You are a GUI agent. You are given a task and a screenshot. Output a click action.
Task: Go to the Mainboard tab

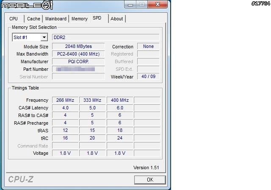pos(56,19)
